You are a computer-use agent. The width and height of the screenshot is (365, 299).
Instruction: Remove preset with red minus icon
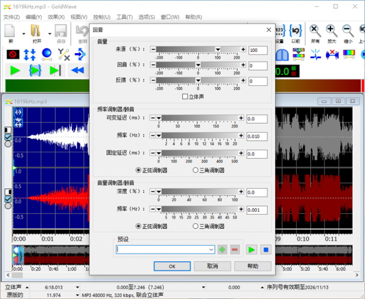point(235,250)
